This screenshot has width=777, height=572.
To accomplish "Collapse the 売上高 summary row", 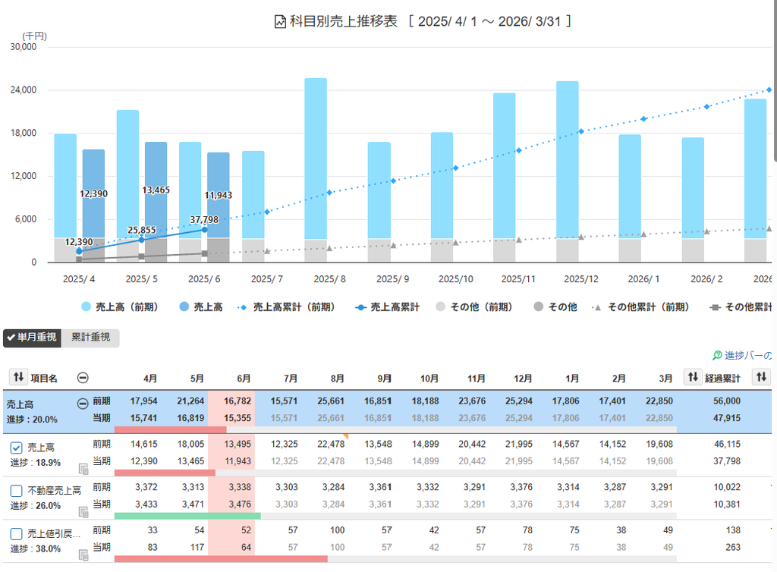I will coord(83,404).
